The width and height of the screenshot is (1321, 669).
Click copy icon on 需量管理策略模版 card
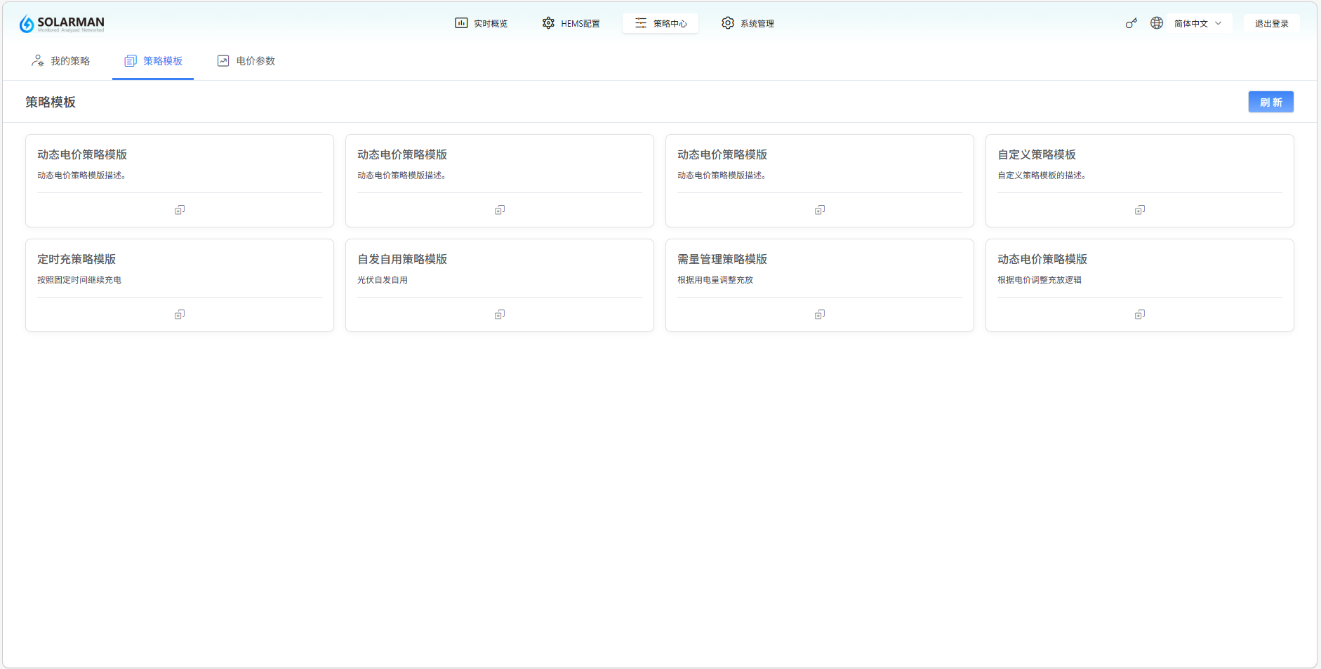820,314
